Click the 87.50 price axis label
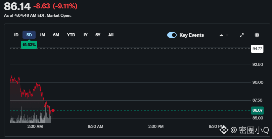 pos(258,100)
